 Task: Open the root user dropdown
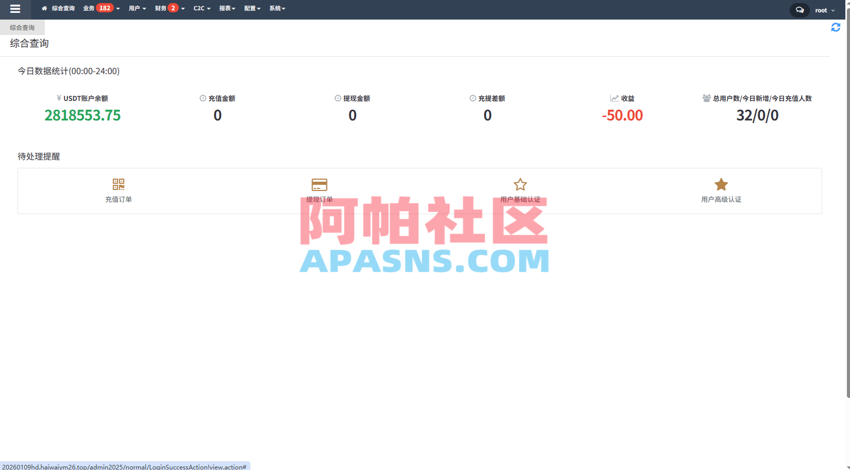point(825,10)
